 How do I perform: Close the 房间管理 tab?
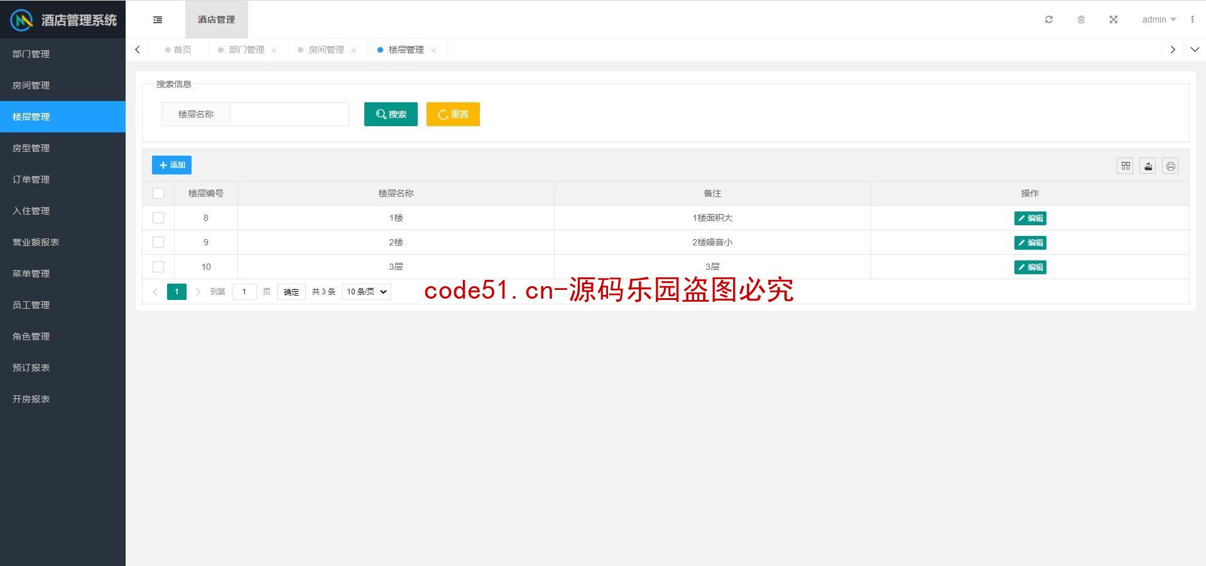pos(354,50)
